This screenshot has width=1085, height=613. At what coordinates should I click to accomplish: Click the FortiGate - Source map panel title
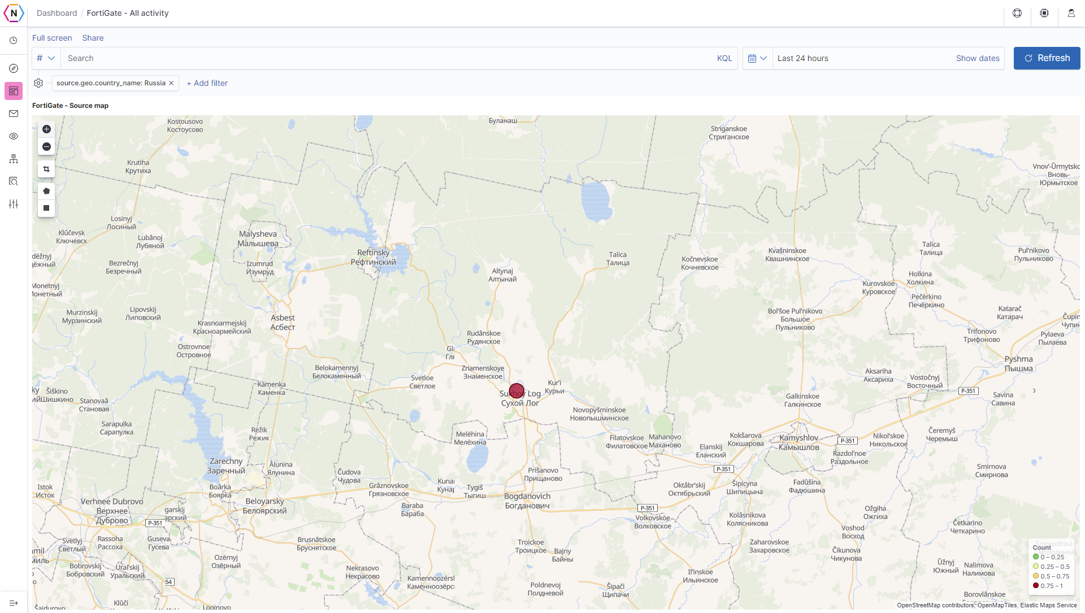pos(70,106)
